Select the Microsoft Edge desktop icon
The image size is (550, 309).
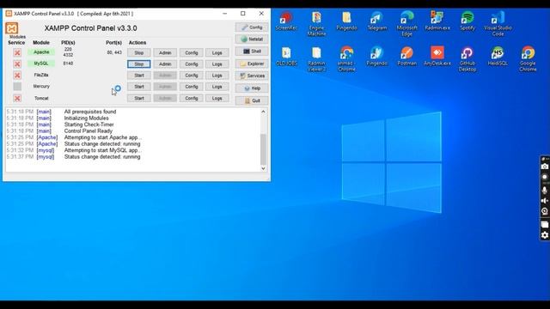click(406, 24)
